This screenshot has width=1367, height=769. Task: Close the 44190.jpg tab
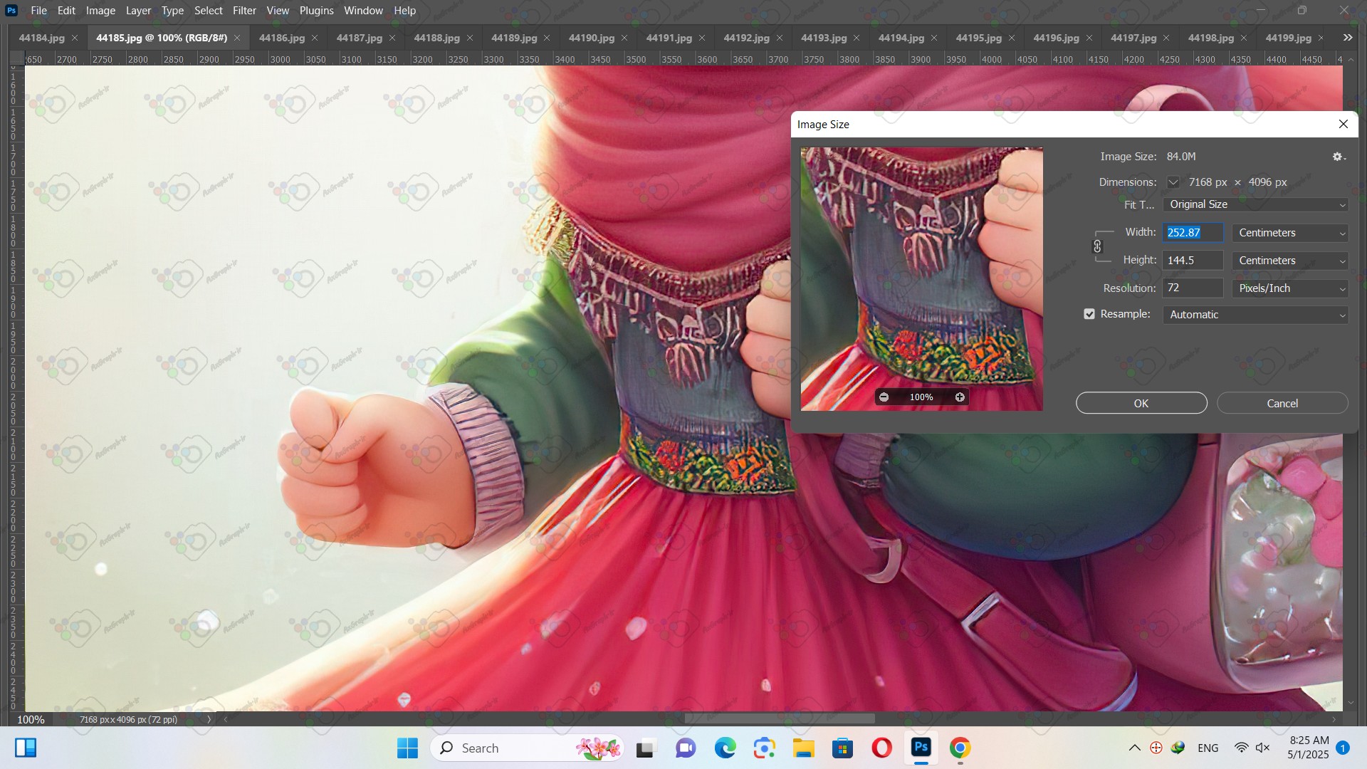tap(624, 38)
